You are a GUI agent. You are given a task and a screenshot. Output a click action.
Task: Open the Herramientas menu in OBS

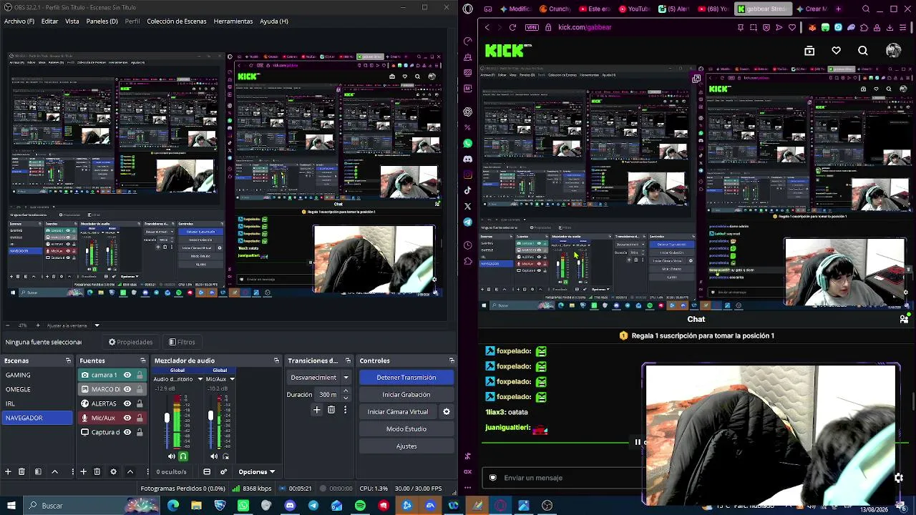[x=233, y=21]
